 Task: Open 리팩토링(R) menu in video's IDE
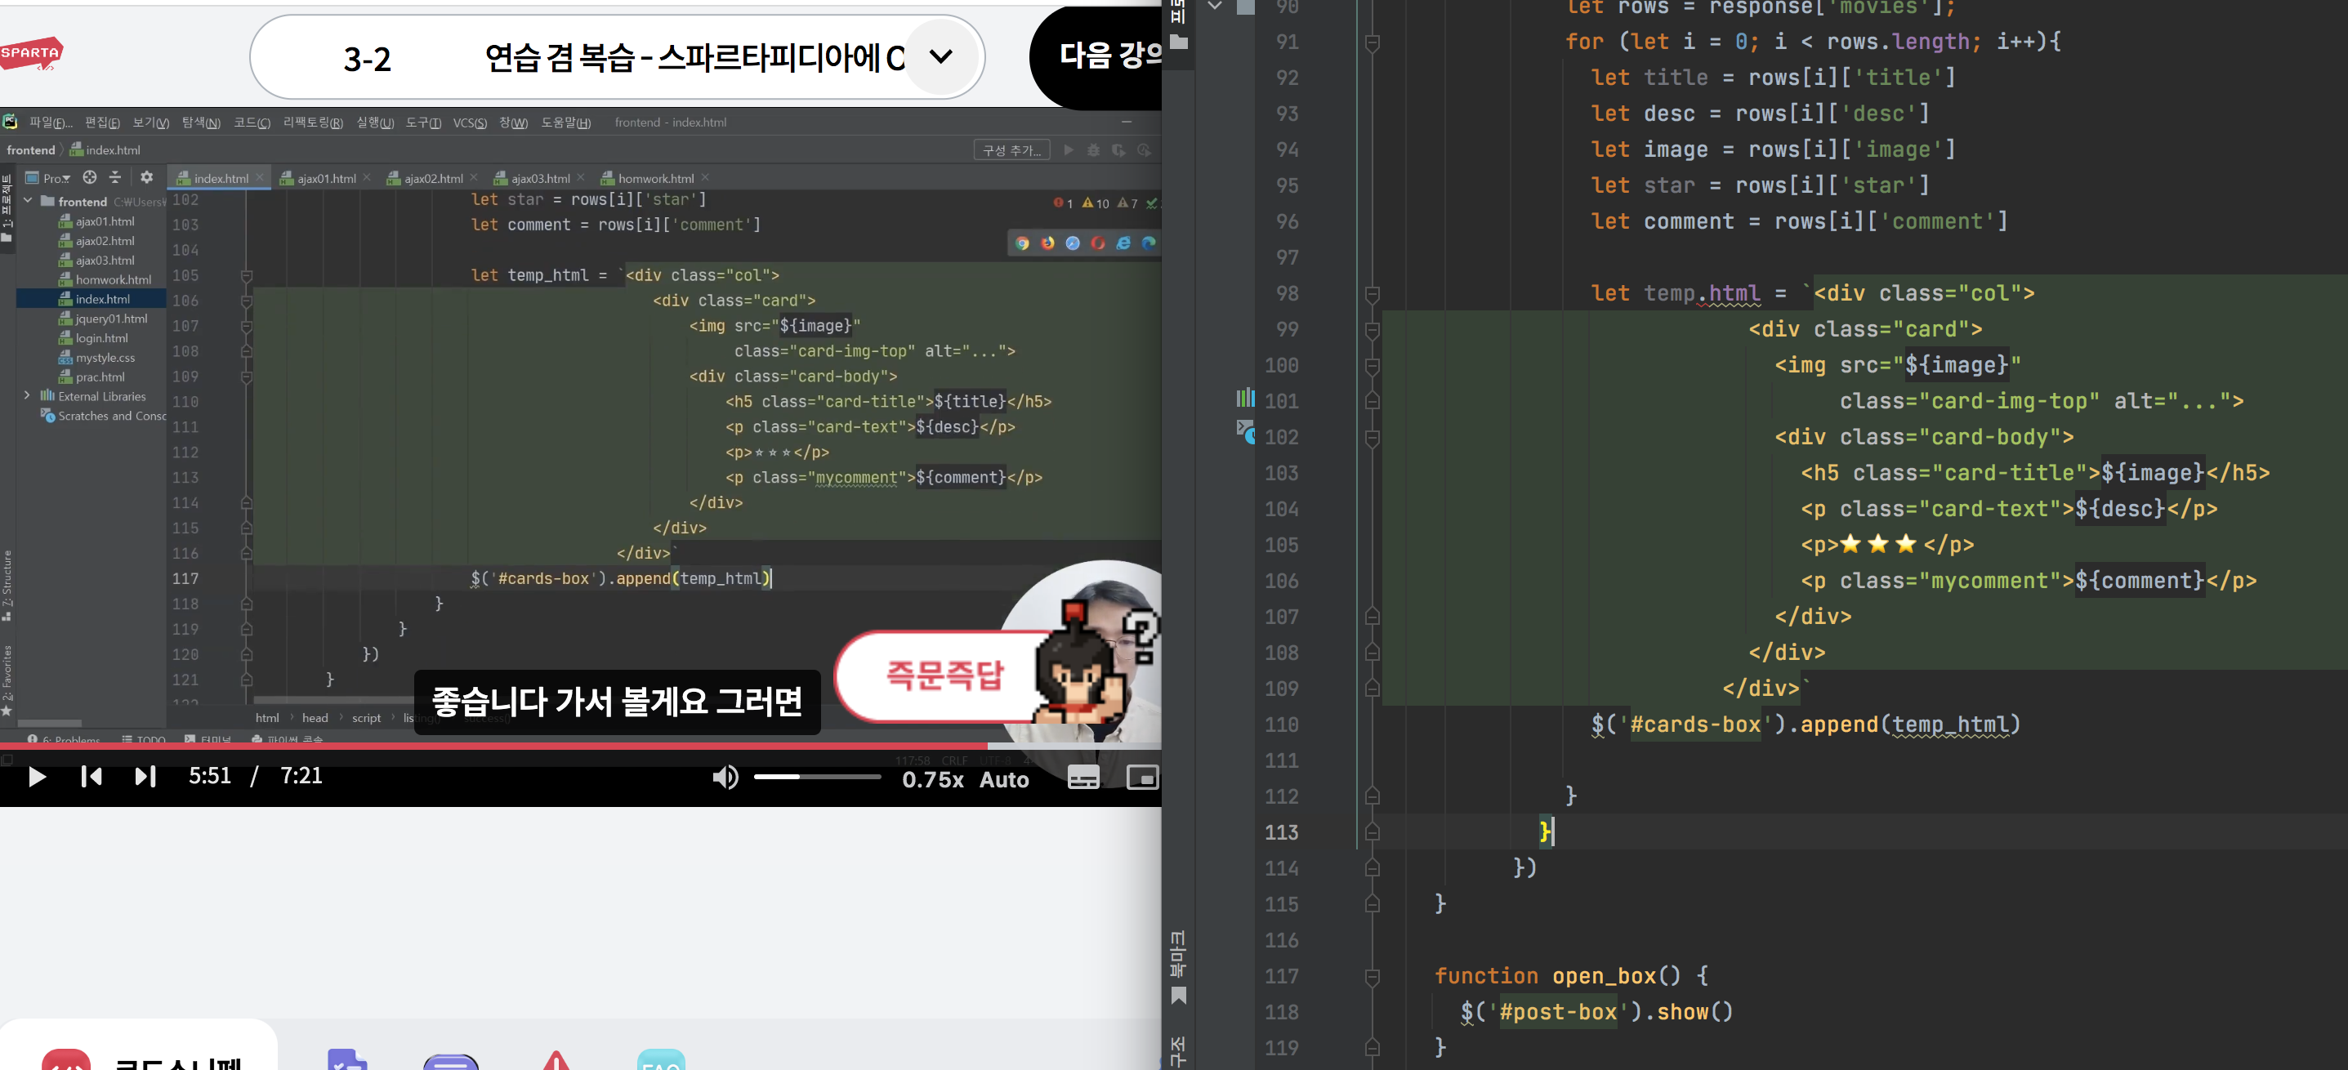[x=313, y=123]
